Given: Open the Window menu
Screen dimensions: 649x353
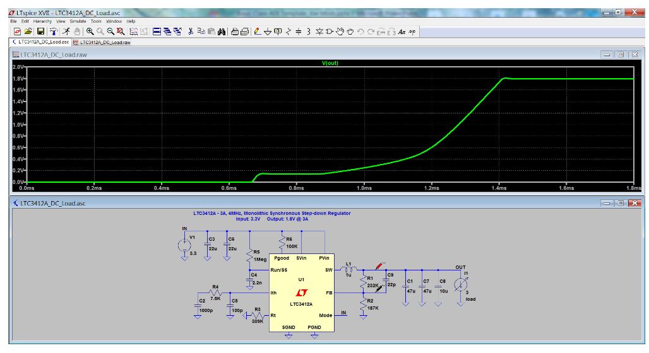Looking at the screenshot, I should (x=114, y=21).
